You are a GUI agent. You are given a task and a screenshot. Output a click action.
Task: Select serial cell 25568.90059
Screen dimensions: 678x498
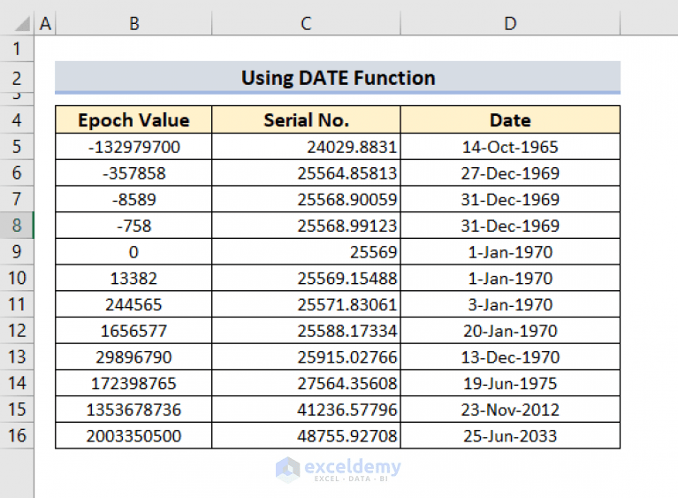[306, 199]
